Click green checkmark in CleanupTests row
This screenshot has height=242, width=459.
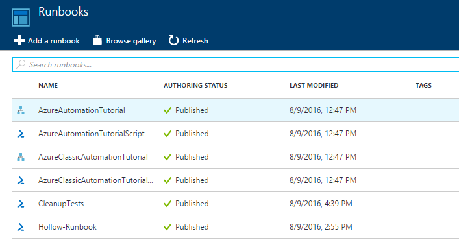click(167, 204)
